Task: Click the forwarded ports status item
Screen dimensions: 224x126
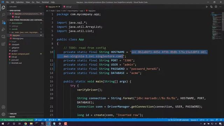Action: click(x=60, y=120)
